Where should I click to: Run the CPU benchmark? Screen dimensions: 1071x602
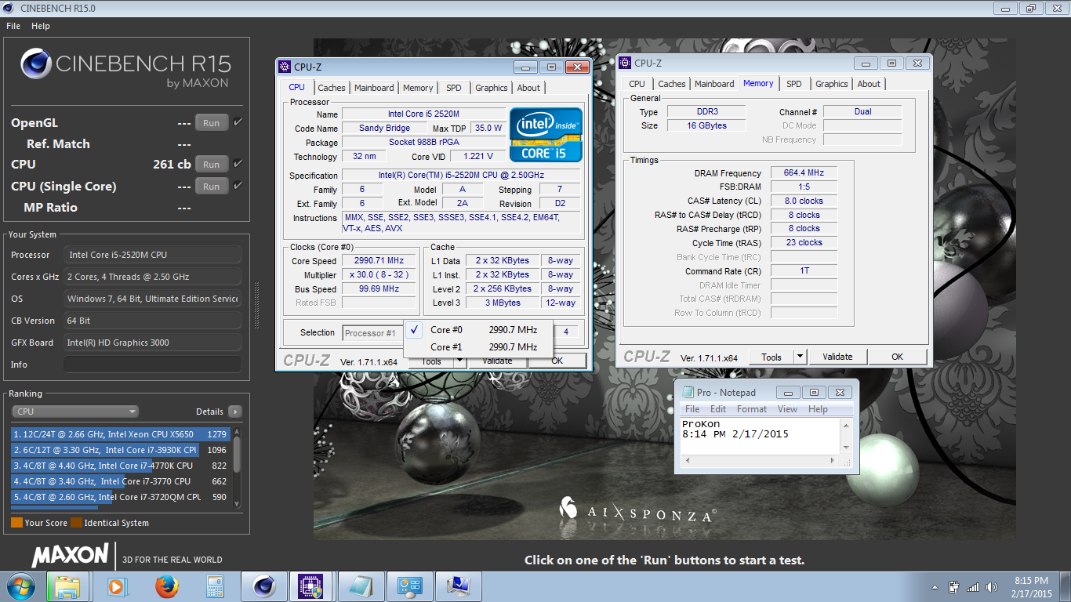[212, 165]
